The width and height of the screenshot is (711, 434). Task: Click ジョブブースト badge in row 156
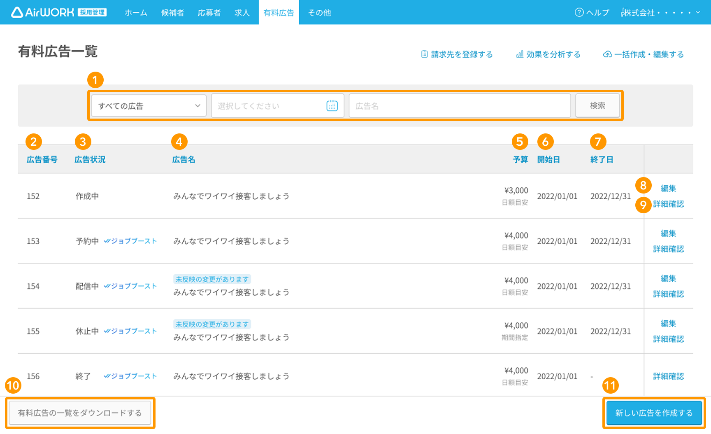click(130, 376)
